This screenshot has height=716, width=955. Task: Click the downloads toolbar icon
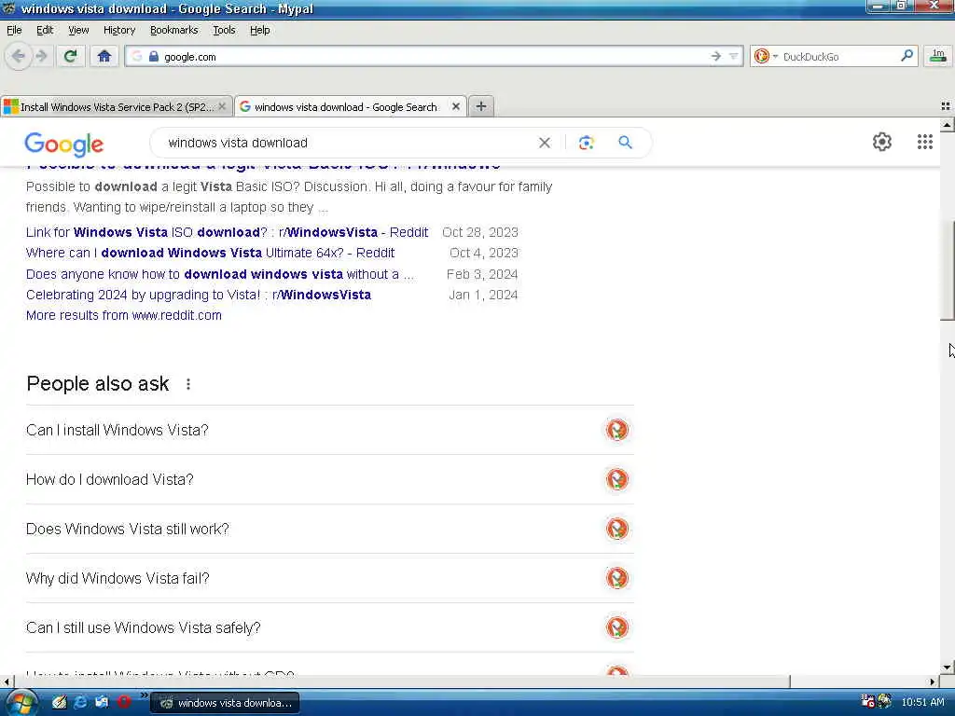pos(938,56)
